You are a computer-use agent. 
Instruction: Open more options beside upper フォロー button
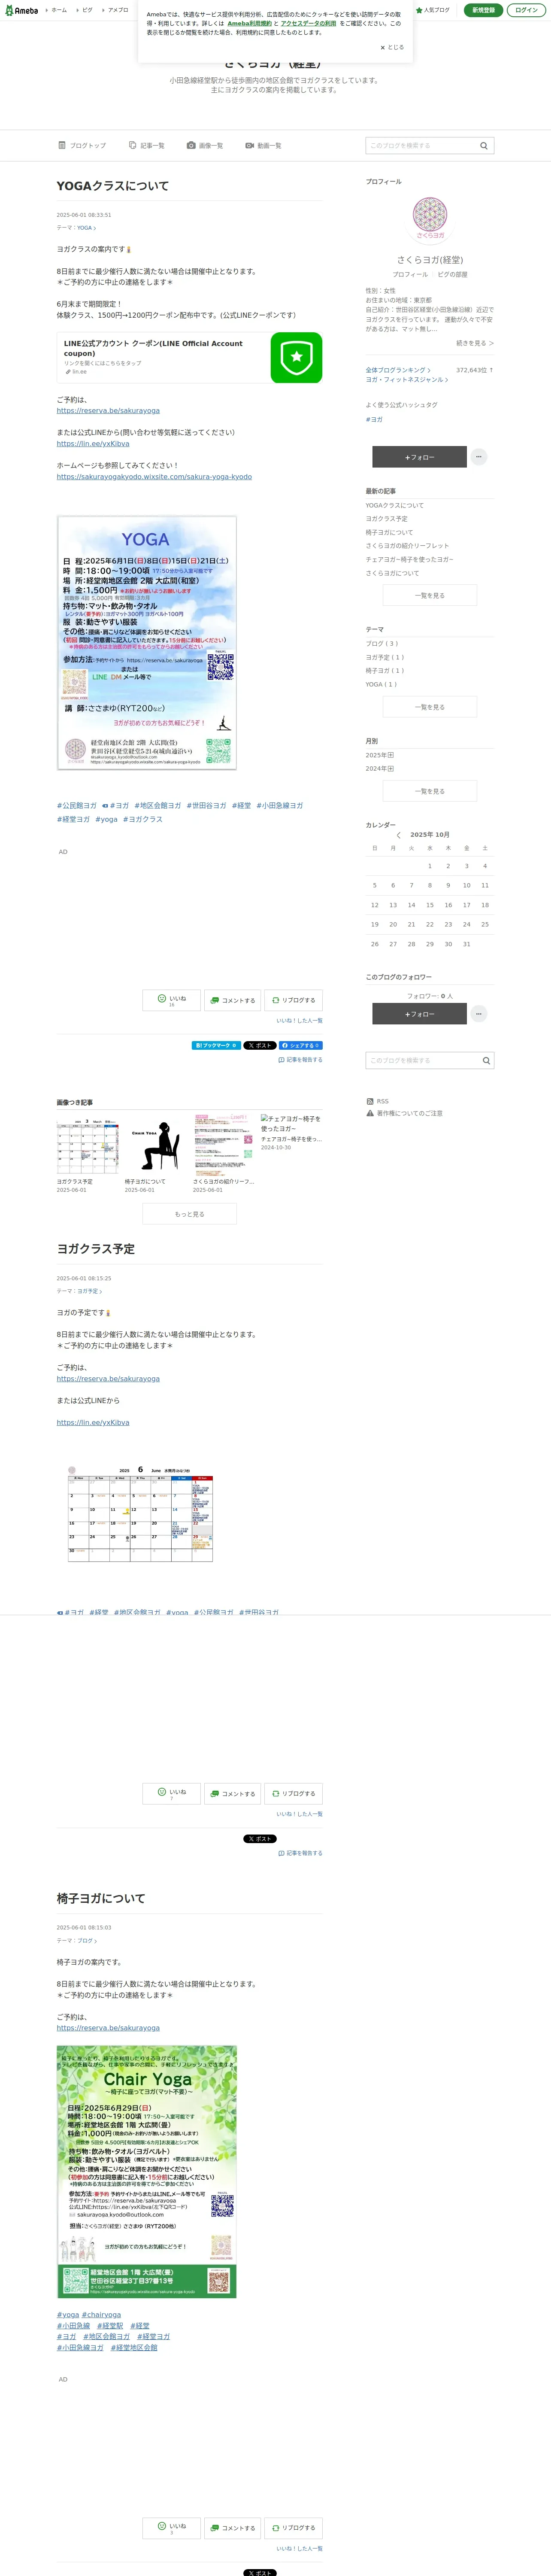tap(479, 457)
